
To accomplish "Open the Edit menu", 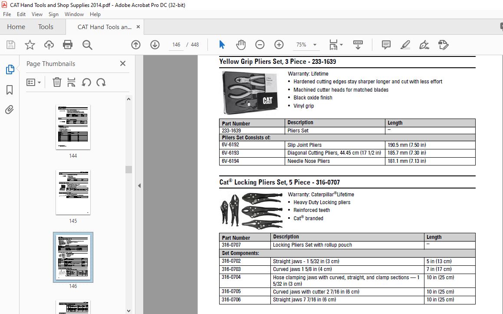I will click(21, 14).
